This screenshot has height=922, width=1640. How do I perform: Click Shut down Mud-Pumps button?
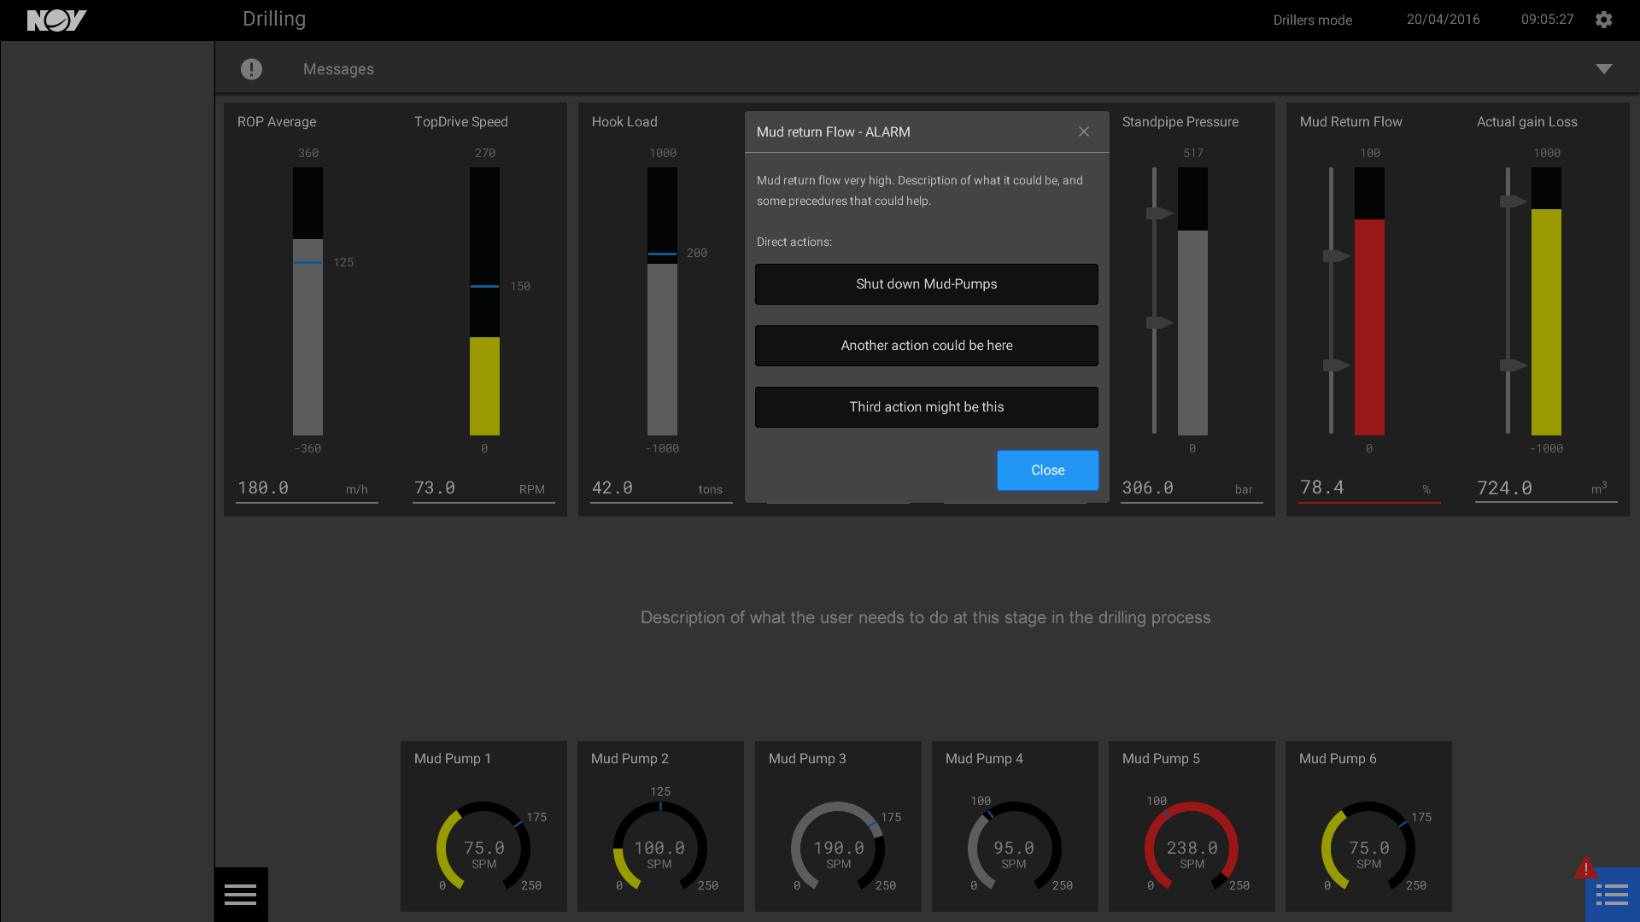click(927, 284)
